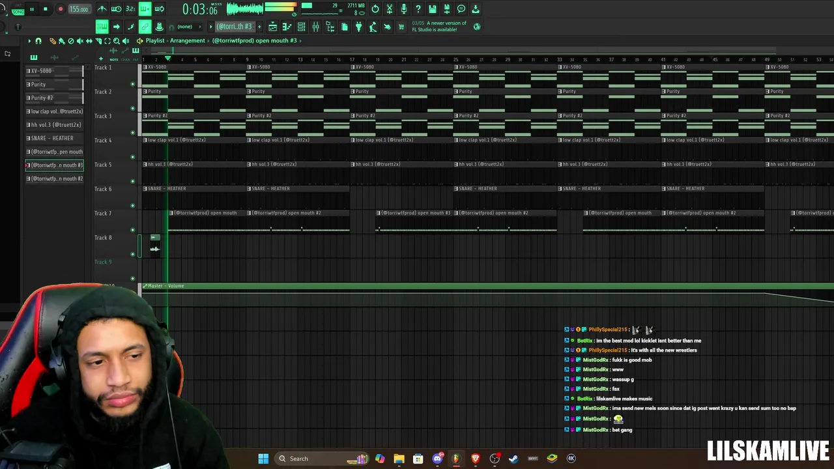Screen dimensions: 834x469
Task: Open the pattern selector @torri..th #3
Action: pos(234,27)
